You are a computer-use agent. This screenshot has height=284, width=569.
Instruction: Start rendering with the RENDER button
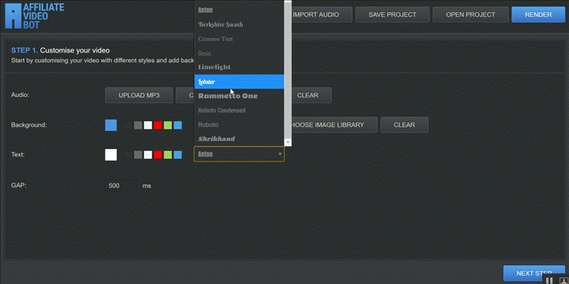point(538,15)
